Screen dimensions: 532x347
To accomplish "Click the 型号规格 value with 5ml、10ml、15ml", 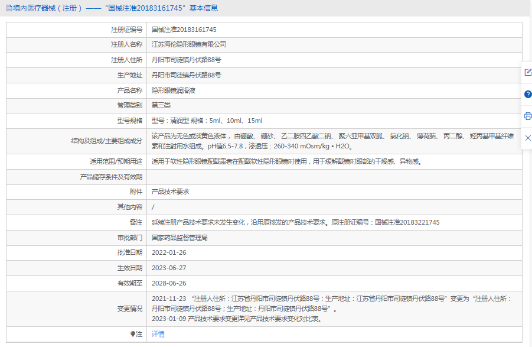I will (207, 121).
